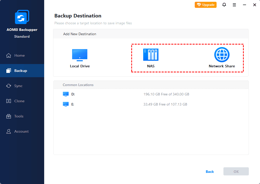
Task: Choose the NAS destination icon
Action: (x=151, y=55)
